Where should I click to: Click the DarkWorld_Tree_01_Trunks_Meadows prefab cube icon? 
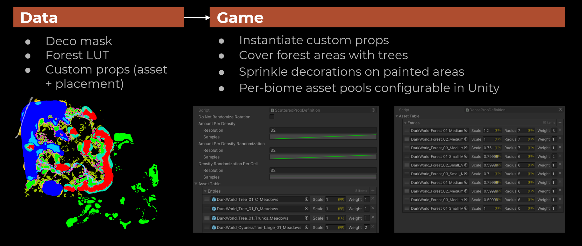pyautogui.click(x=214, y=218)
